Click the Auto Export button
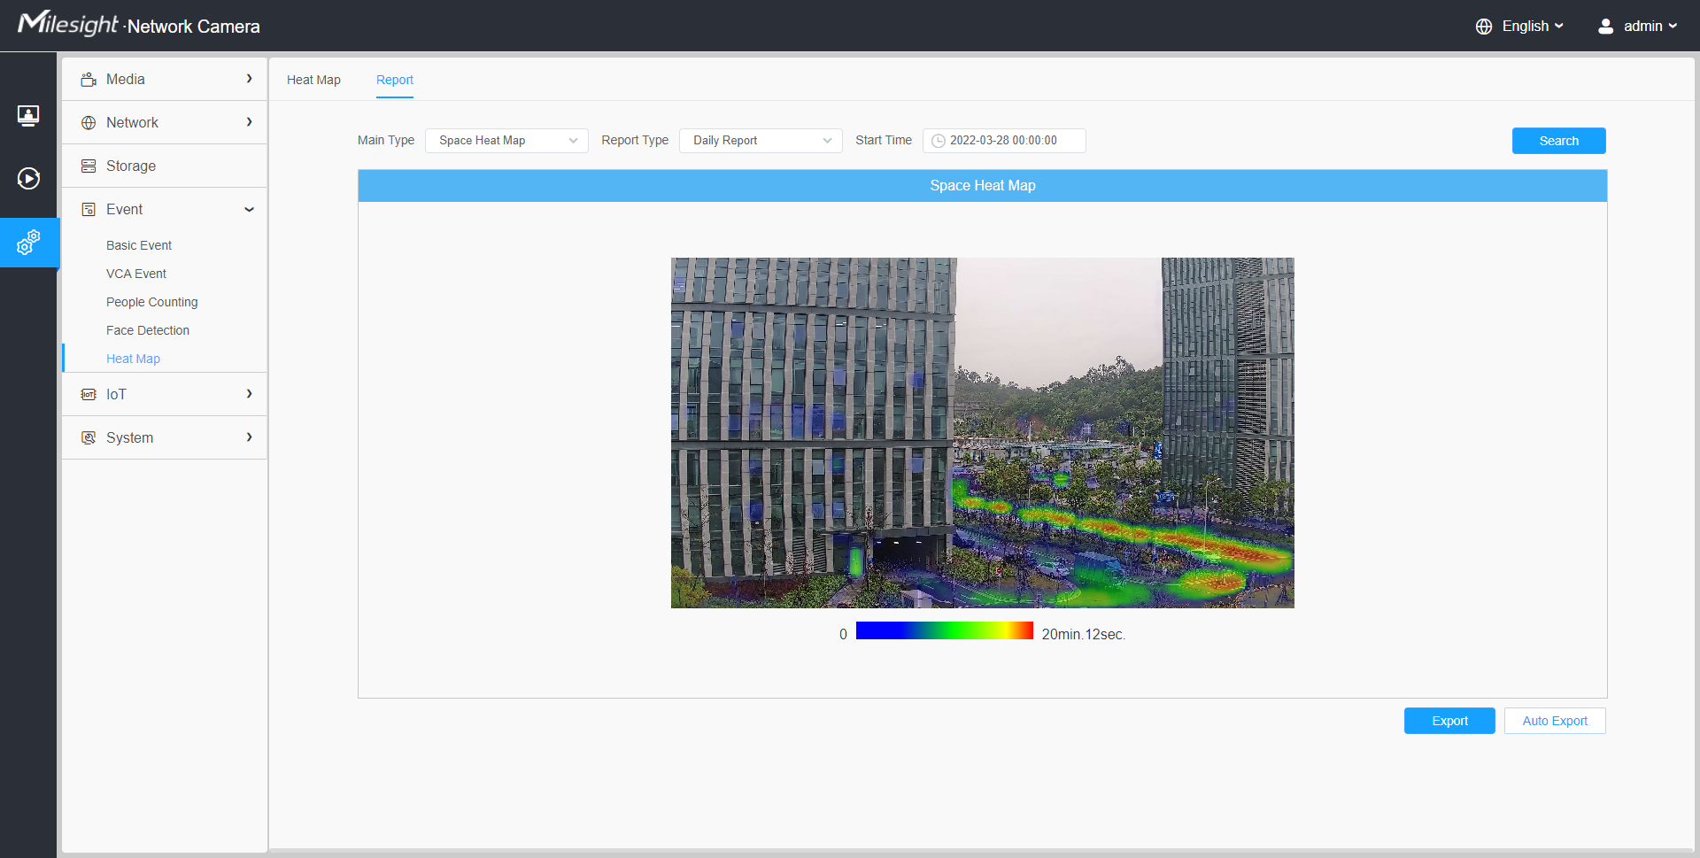The image size is (1700, 858). point(1555,721)
